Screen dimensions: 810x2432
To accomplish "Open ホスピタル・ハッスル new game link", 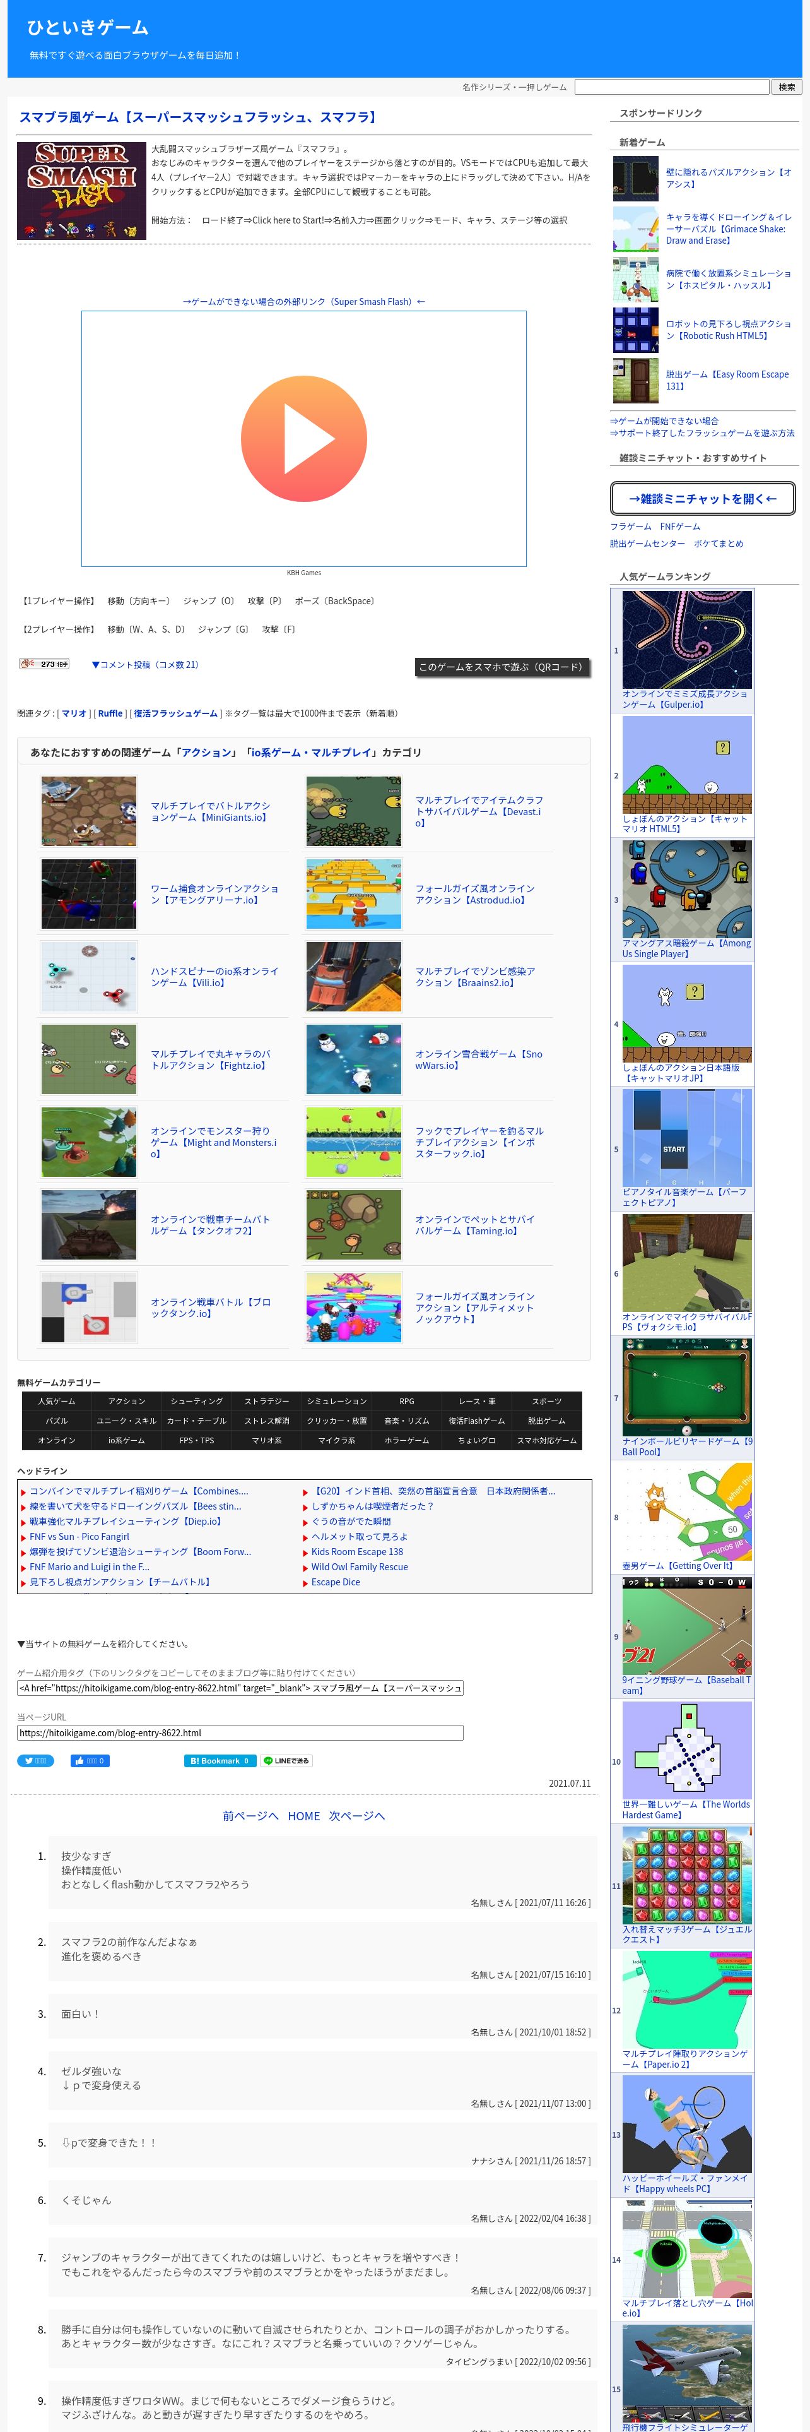I will click(728, 280).
